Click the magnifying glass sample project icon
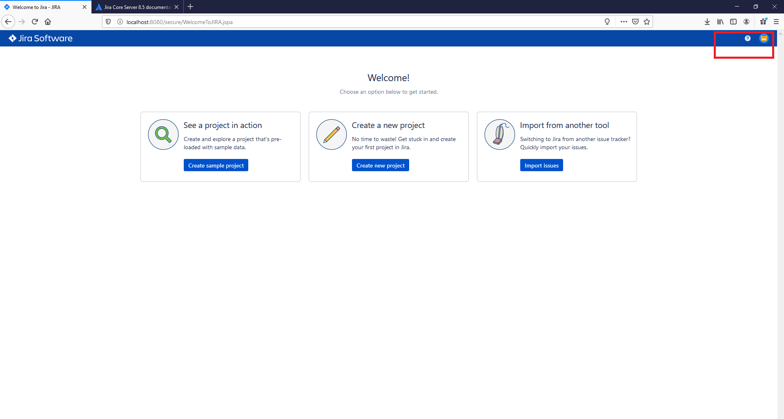 pyautogui.click(x=163, y=135)
